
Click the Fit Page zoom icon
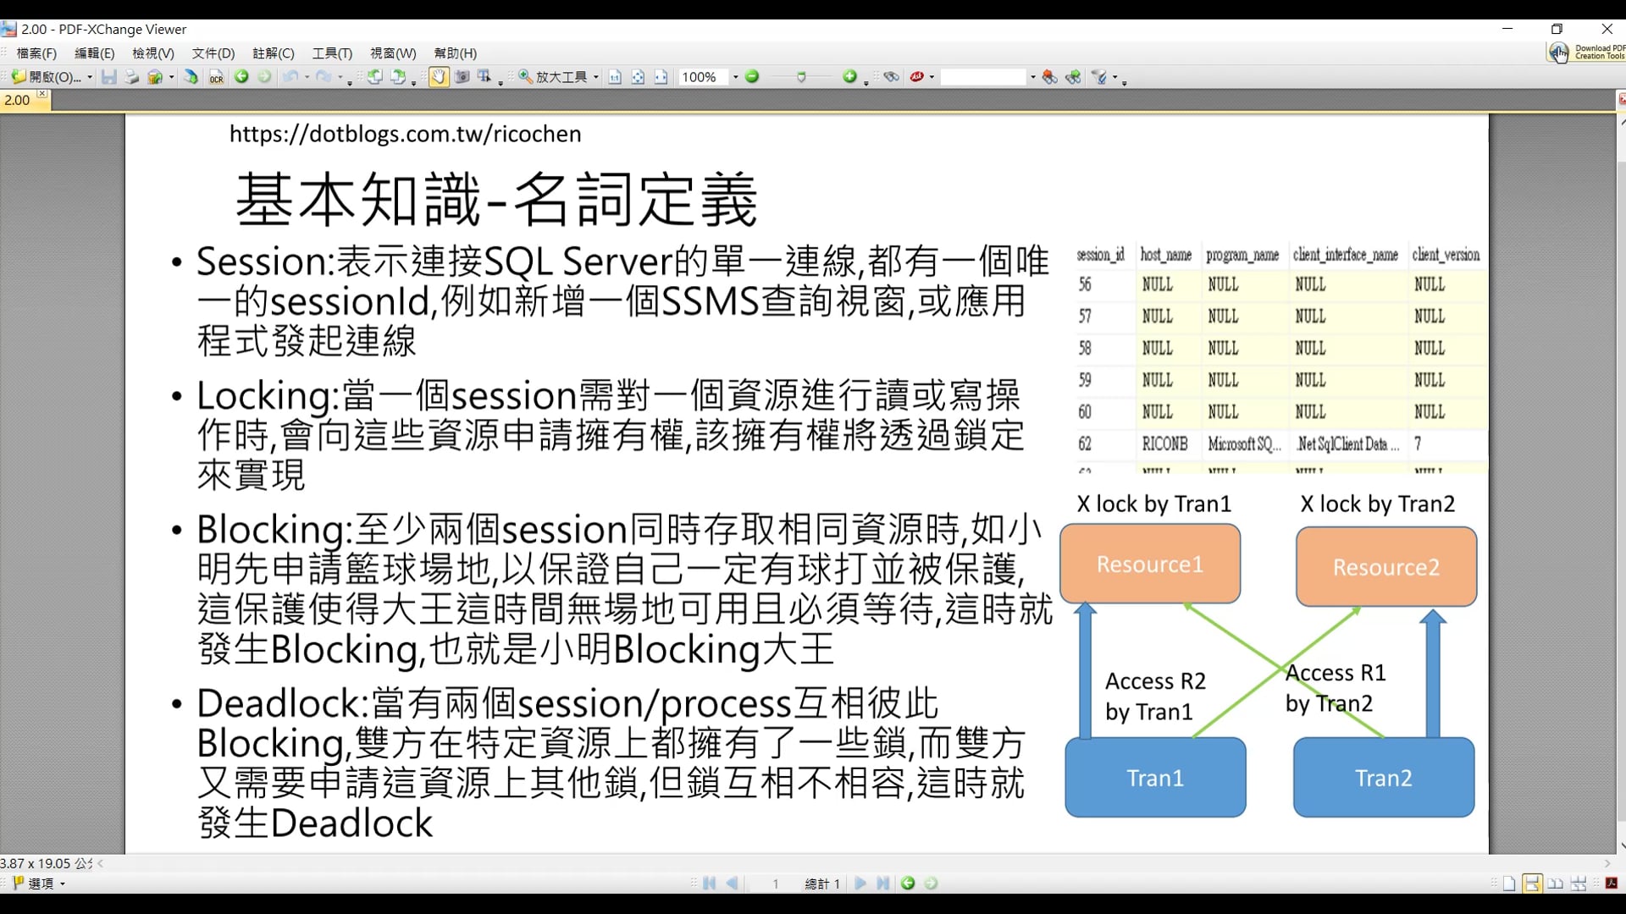(638, 77)
